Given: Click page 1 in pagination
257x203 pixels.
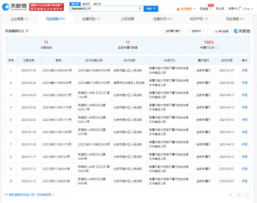Looking at the screenshot, I should coord(230,195).
